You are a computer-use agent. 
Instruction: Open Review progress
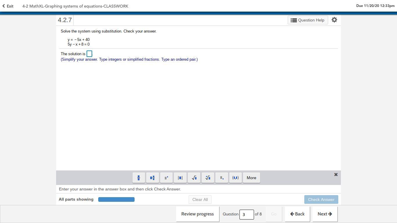tap(198, 214)
